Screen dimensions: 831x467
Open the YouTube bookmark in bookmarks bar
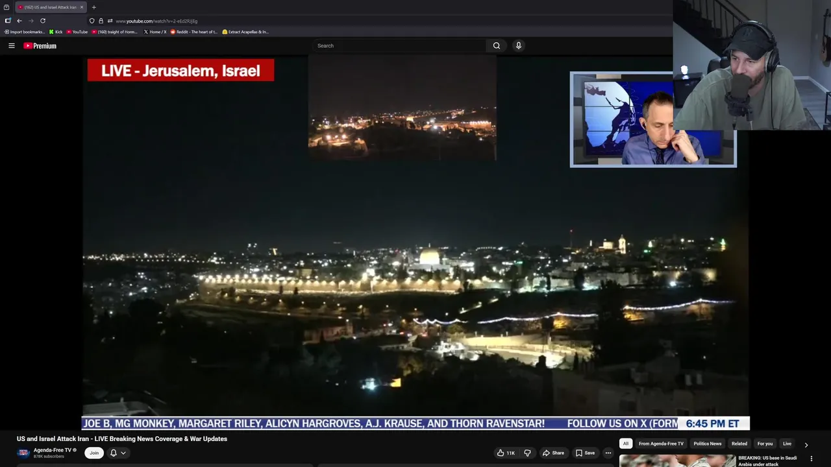77,32
